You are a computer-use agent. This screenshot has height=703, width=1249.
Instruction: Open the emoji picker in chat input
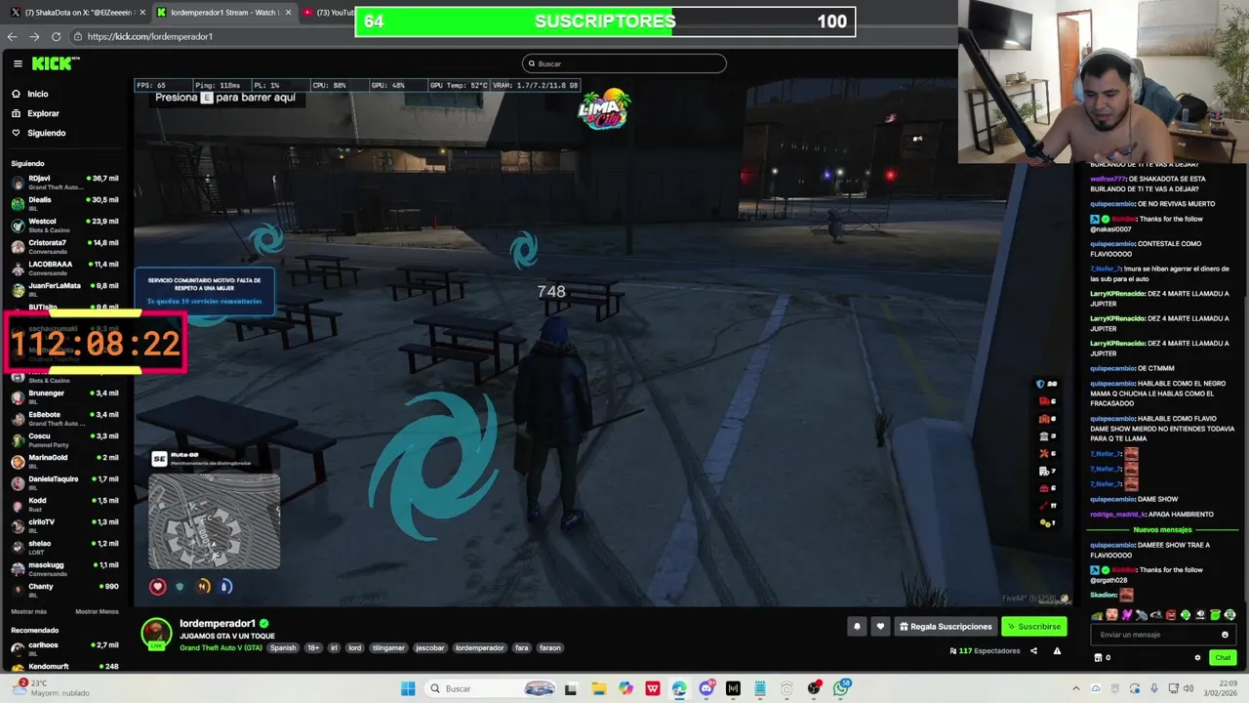tap(1225, 635)
